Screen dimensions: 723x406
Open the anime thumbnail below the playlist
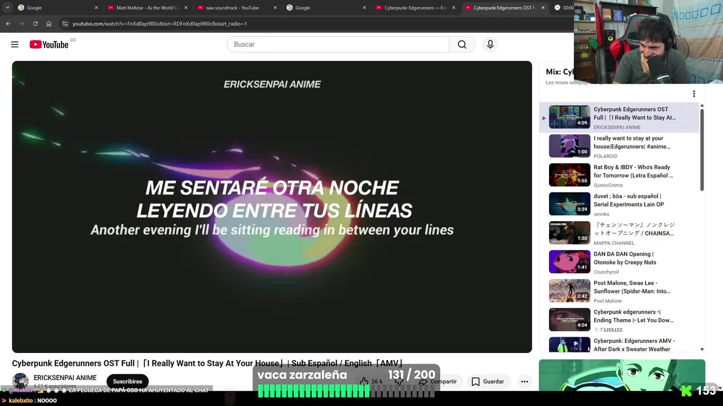click(x=622, y=375)
